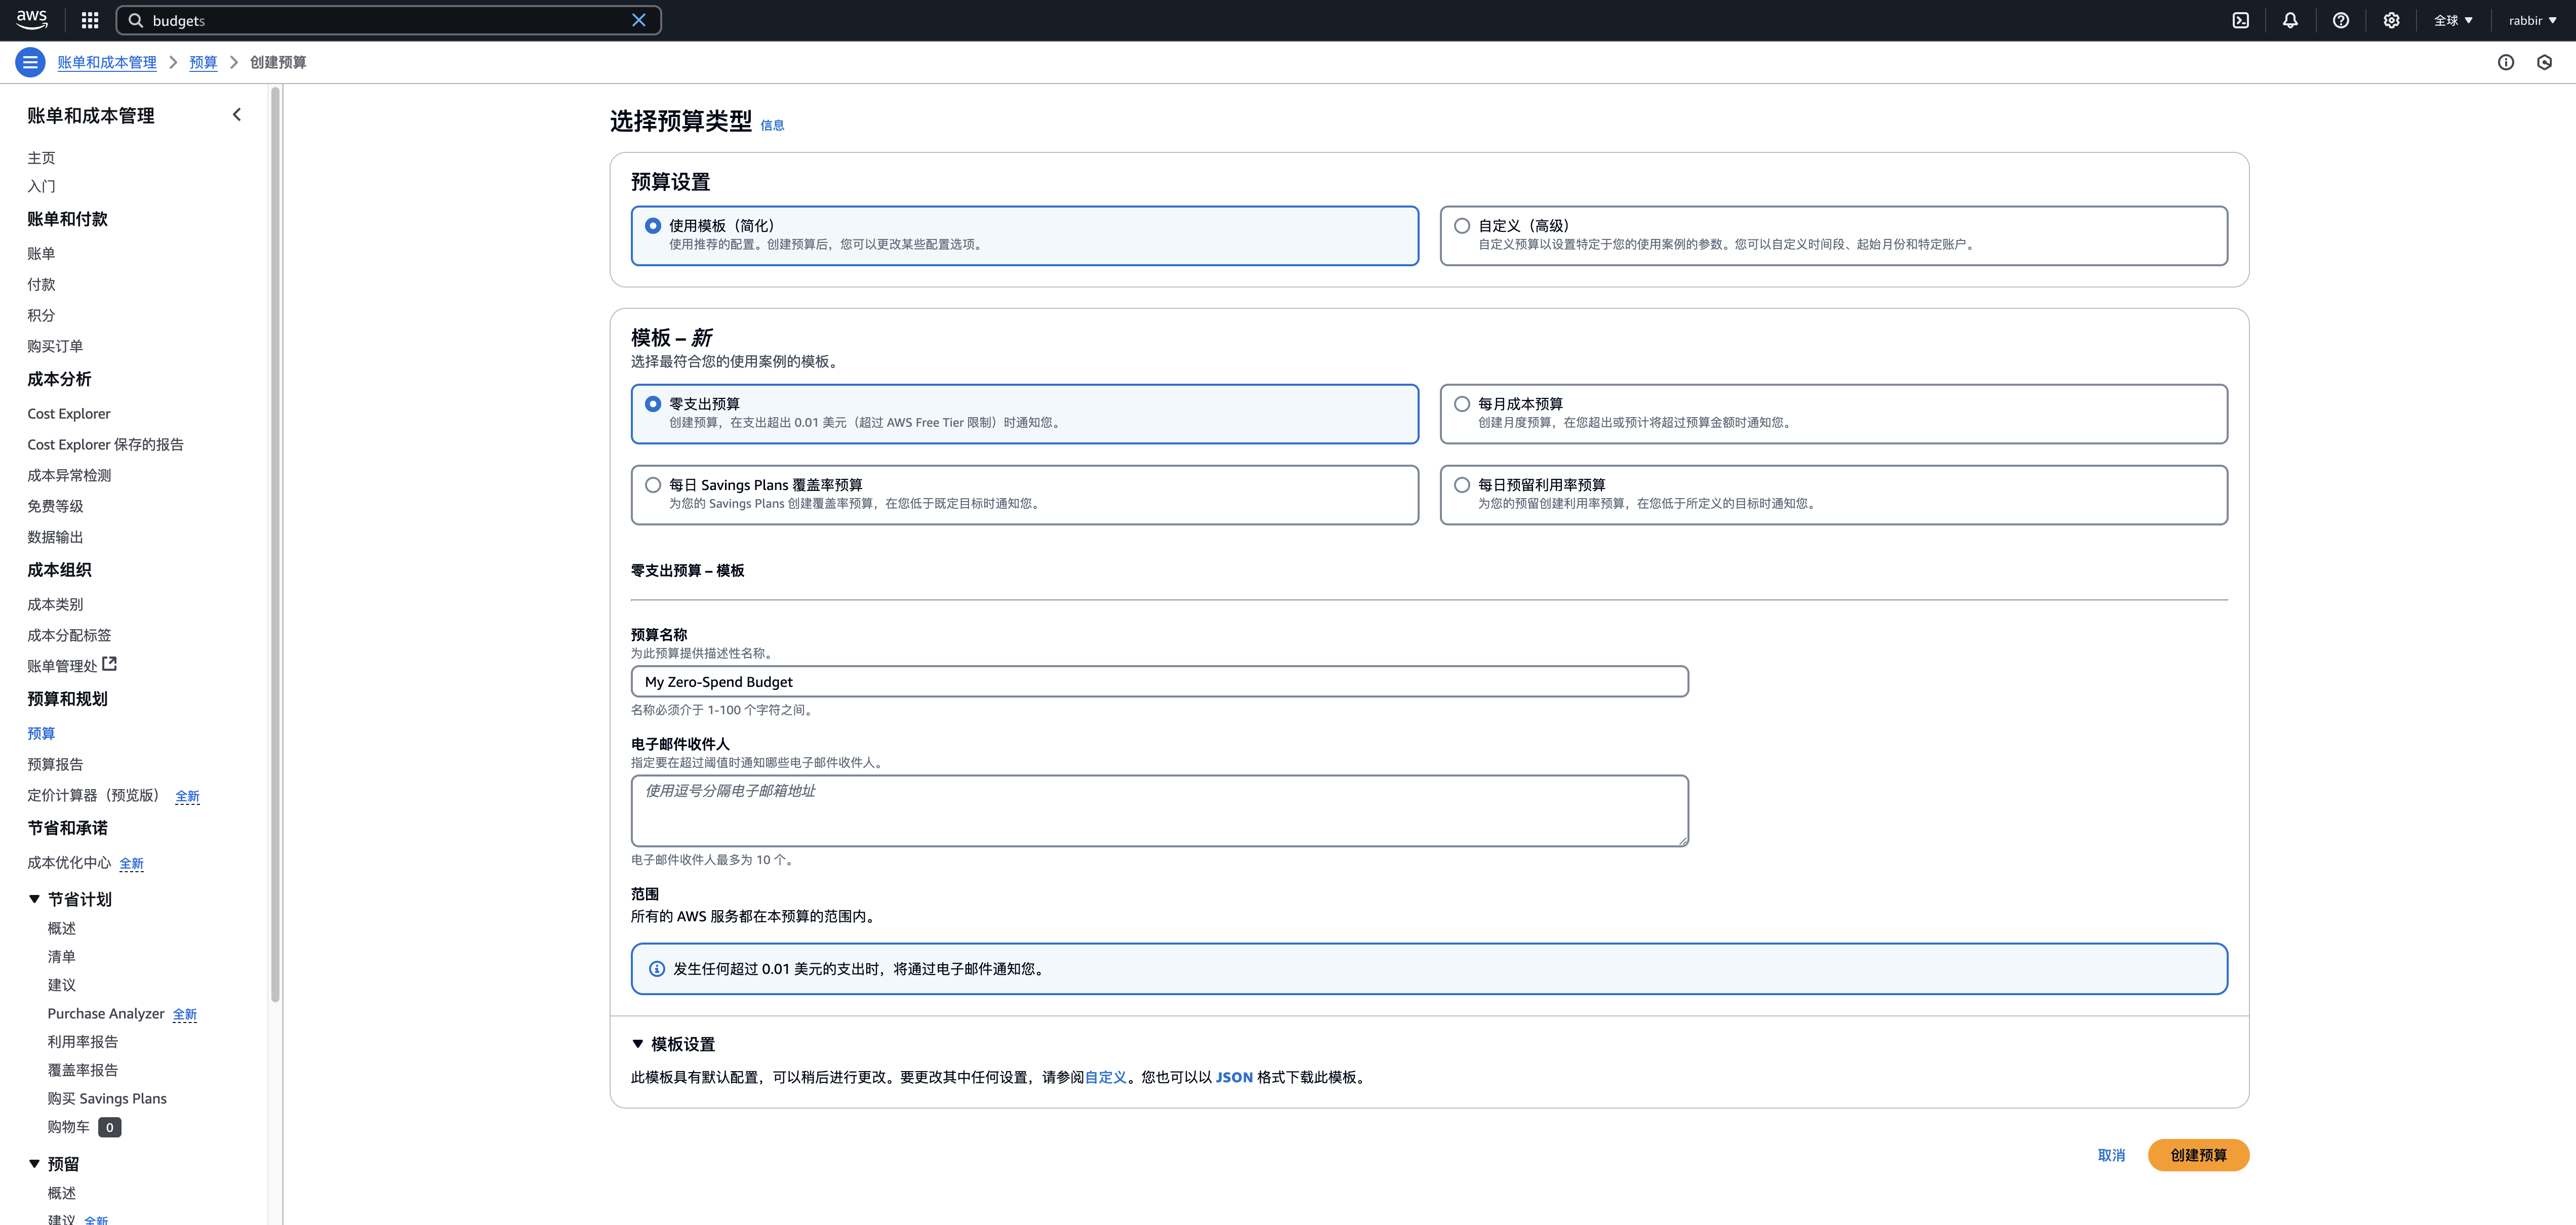Clear the budgets search with X icon
2576x1225 pixels.
[639, 20]
